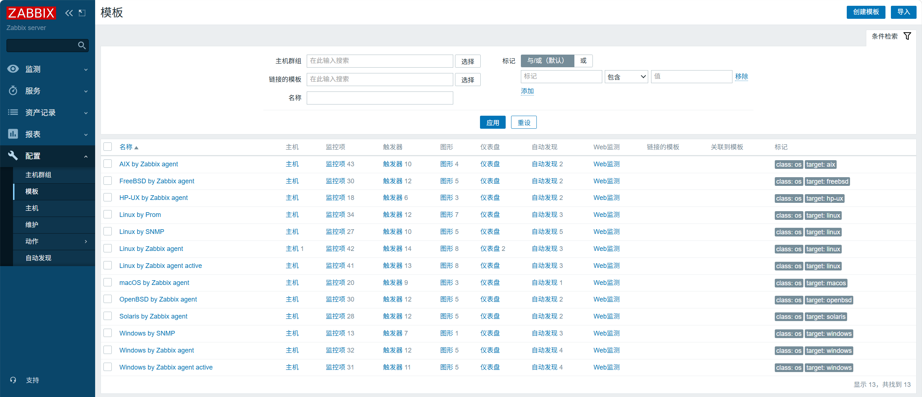Click the 报表 bar chart icon
922x397 pixels.
click(x=13, y=134)
